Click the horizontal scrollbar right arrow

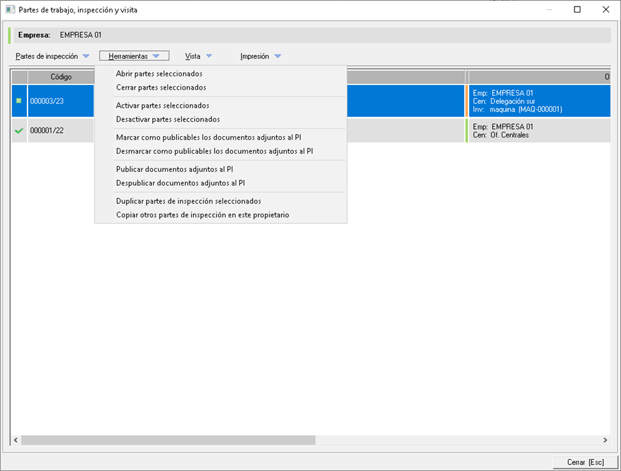606,440
